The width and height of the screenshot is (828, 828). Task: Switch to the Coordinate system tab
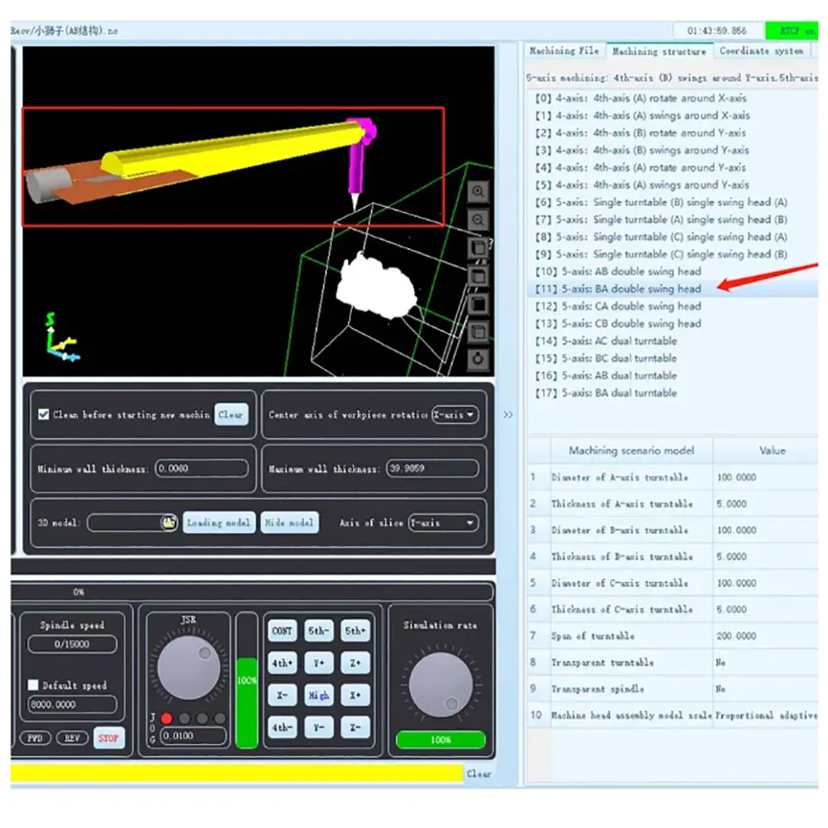point(761,51)
